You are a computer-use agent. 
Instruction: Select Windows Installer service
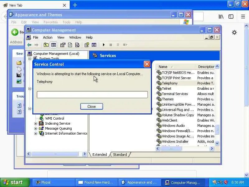[x=175, y=141]
